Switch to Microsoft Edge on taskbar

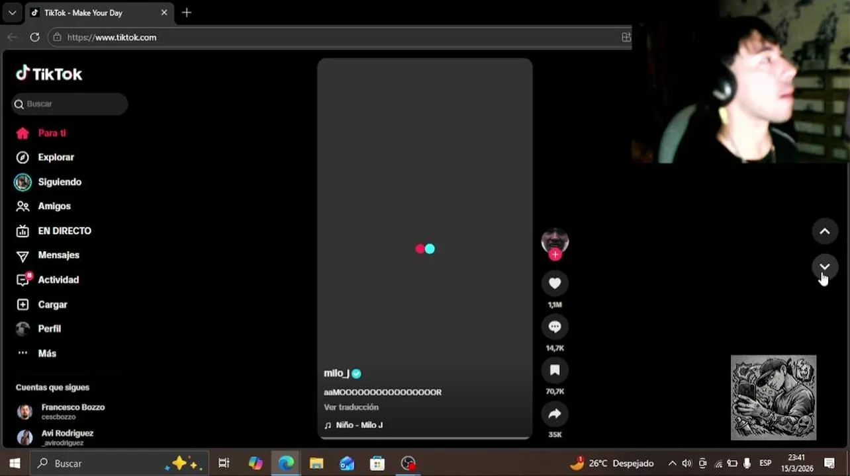click(x=286, y=463)
